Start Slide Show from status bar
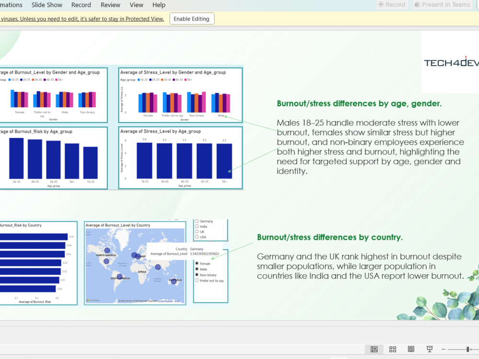 [430, 349]
